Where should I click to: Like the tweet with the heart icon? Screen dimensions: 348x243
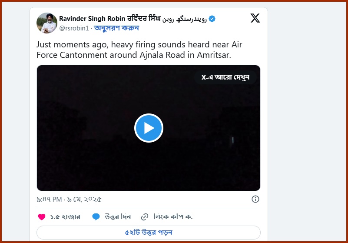(x=42, y=217)
